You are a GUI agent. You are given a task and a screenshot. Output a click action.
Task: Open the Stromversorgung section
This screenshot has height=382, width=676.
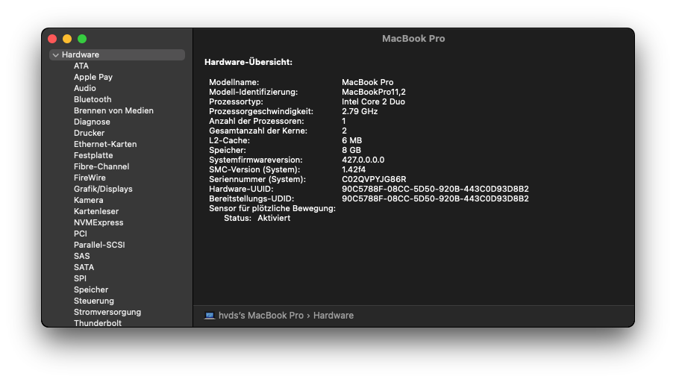tap(107, 313)
